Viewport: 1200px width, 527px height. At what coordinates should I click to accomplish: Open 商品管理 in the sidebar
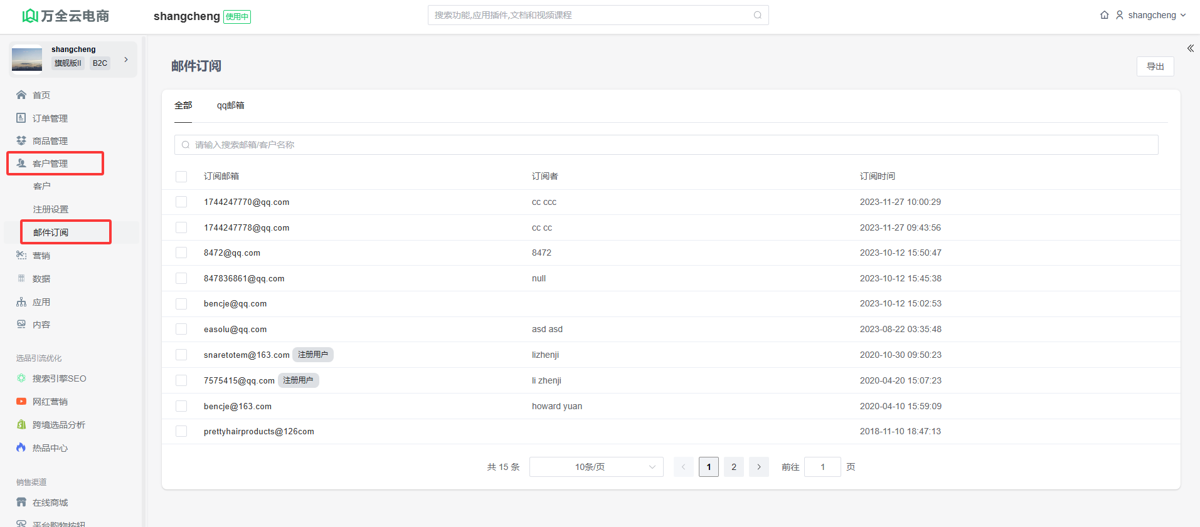pos(50,141)
